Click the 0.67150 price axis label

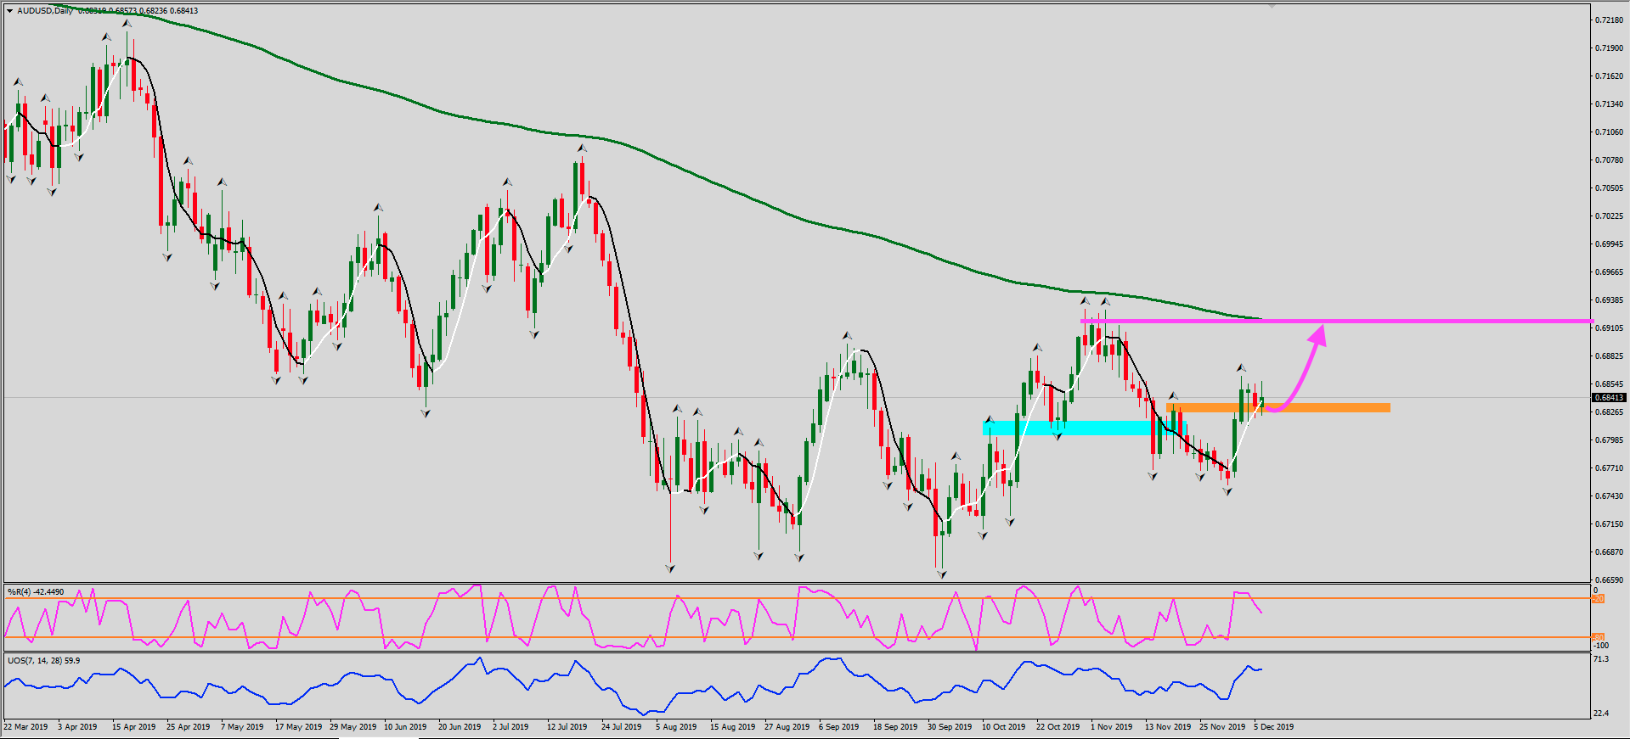[1609, 523]
